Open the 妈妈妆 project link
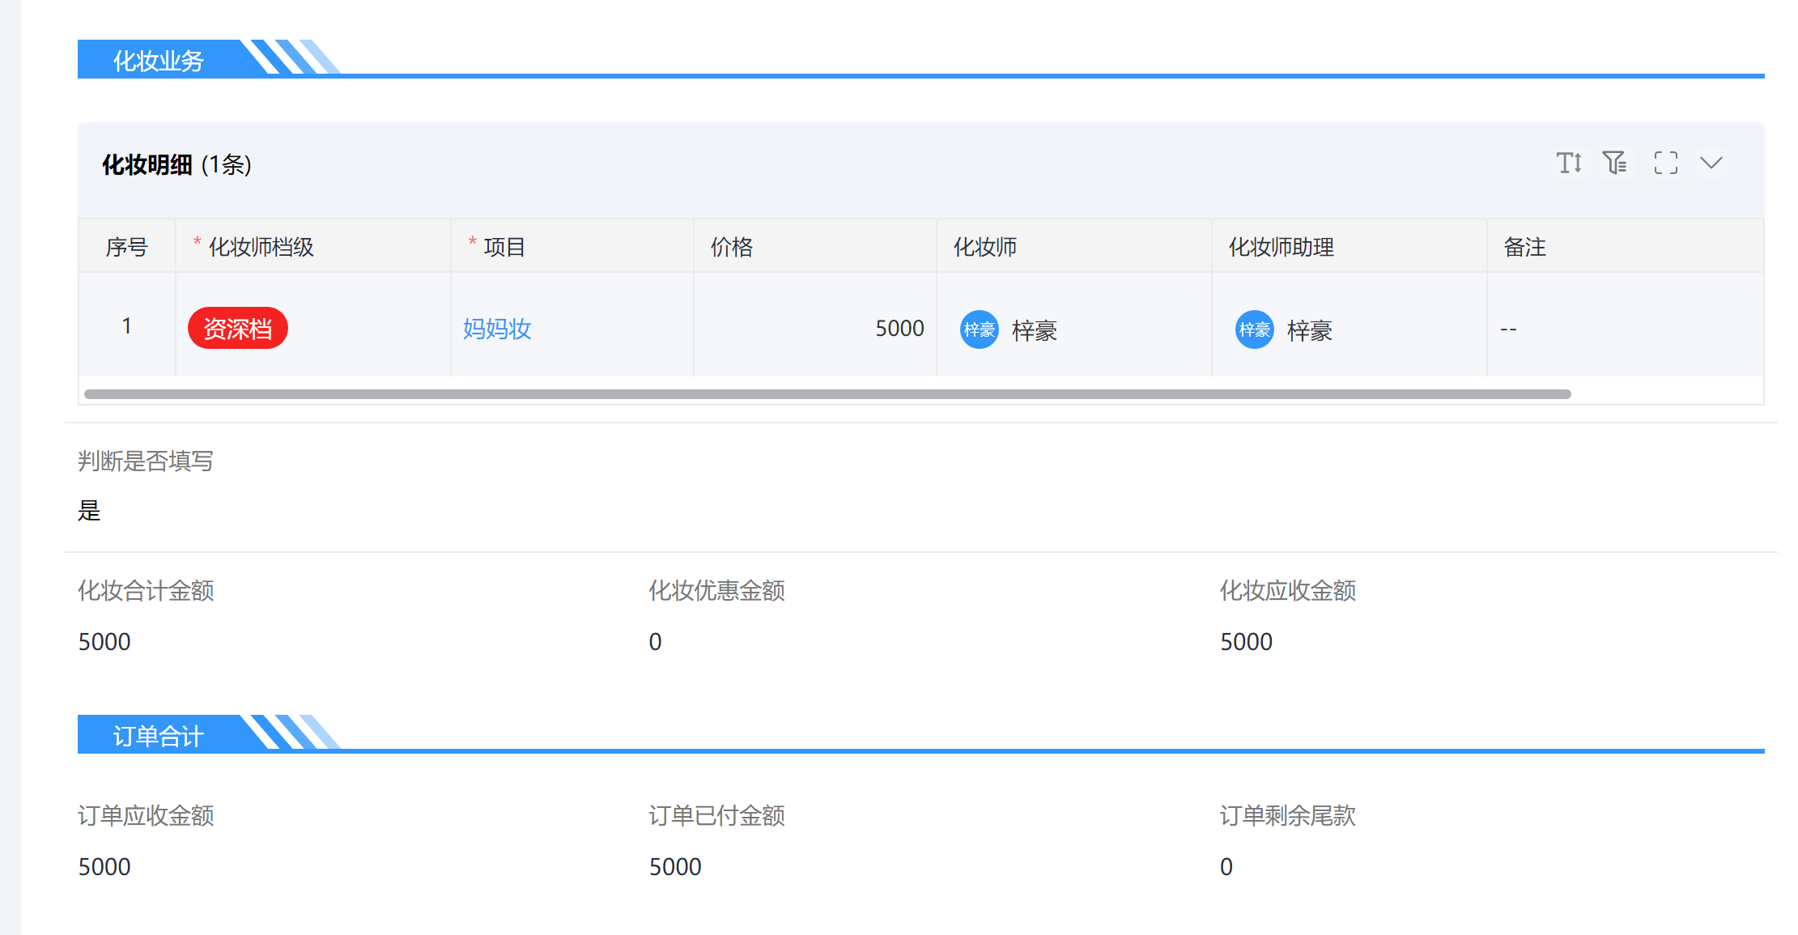 tap(497, 329)
